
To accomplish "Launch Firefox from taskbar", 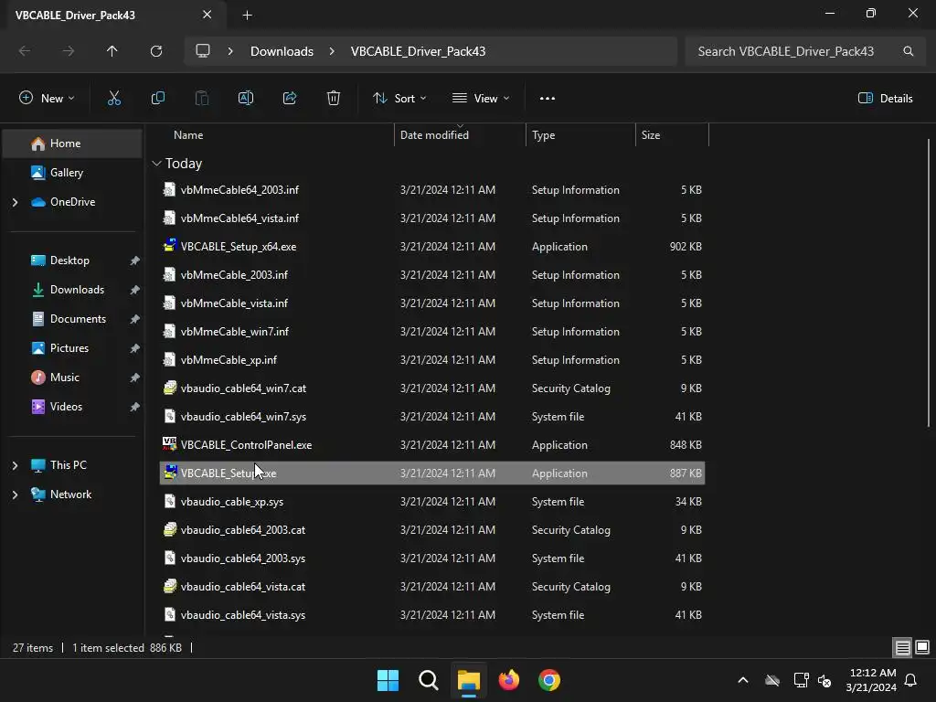I will pyautogui.click(x=509, y=680).
